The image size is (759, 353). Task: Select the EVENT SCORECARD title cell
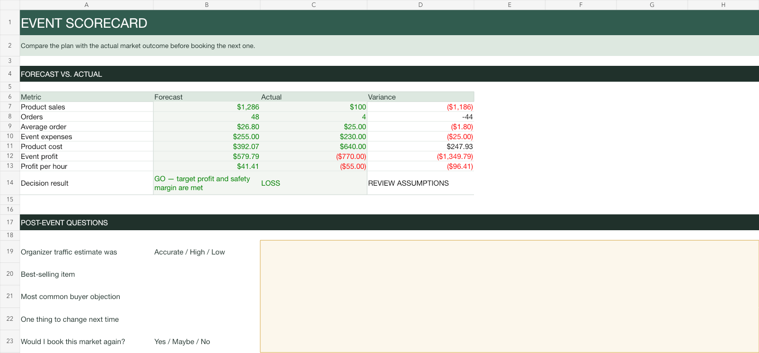(x=389, y=23)
